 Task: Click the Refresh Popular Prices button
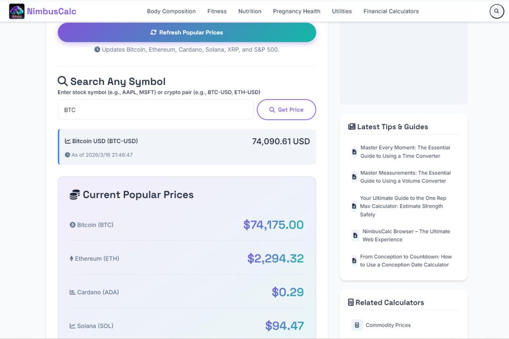(x=187, y=32)
